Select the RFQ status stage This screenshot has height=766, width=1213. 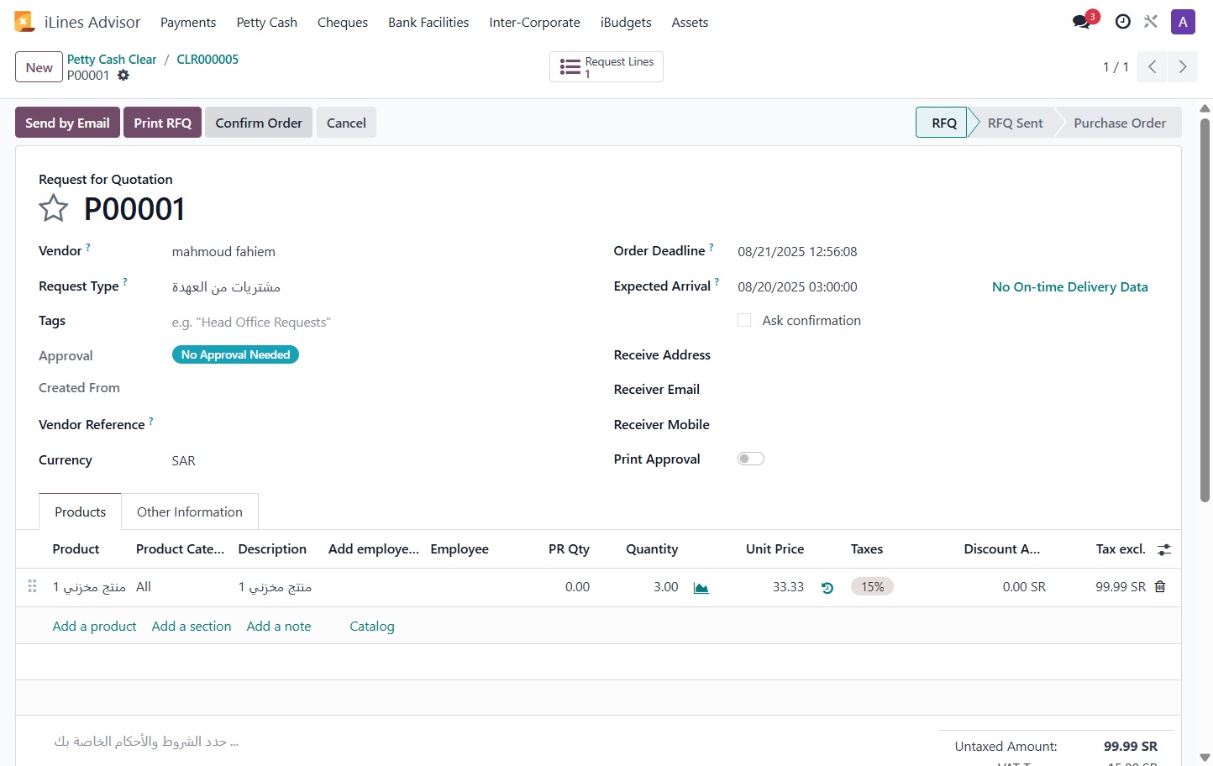point(943,123)
